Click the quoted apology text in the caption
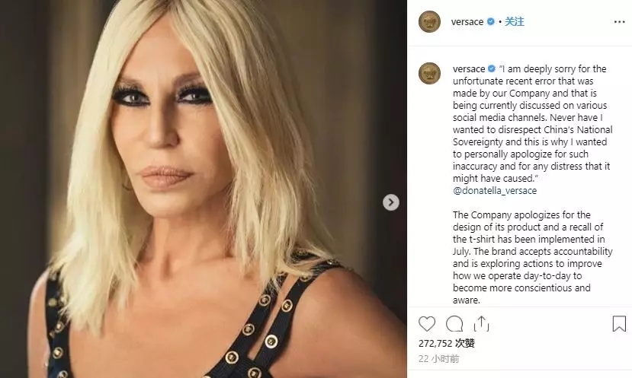This screenshot has width=632, height=378. pyautogui.click(x=532, y=123)
